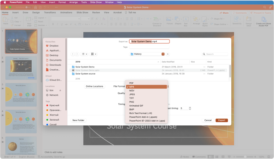Choose PDF from the file format list

click(146, 83)
